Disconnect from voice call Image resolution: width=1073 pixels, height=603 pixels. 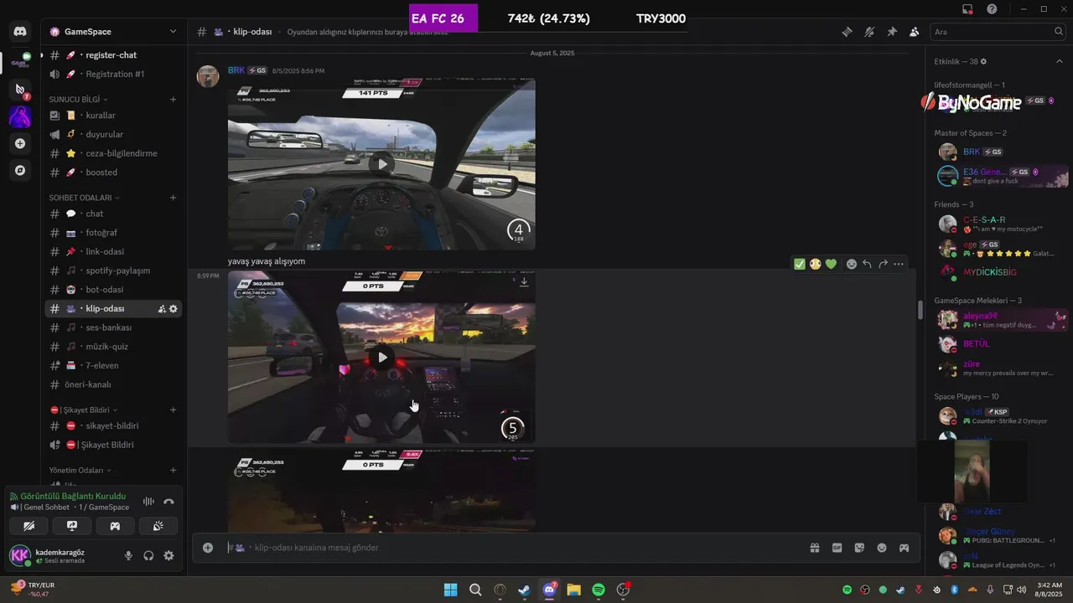point(168,502)
